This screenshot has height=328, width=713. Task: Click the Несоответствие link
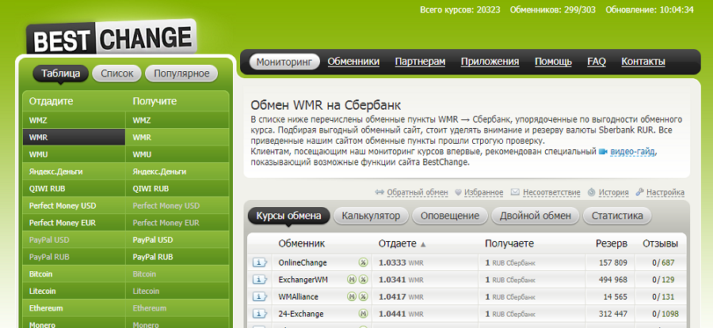click(551, 192)
